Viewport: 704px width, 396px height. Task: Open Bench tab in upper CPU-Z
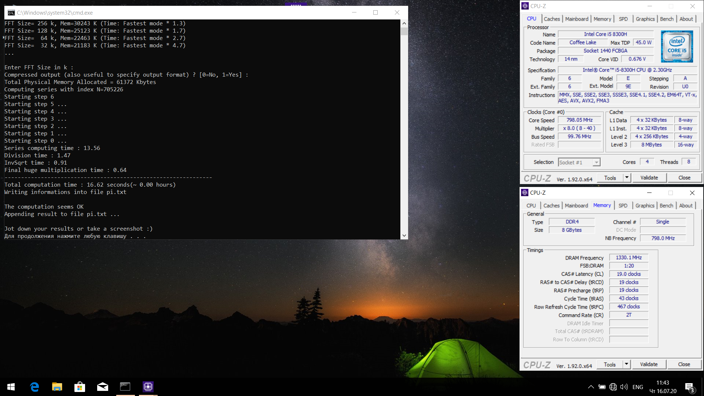667,19
